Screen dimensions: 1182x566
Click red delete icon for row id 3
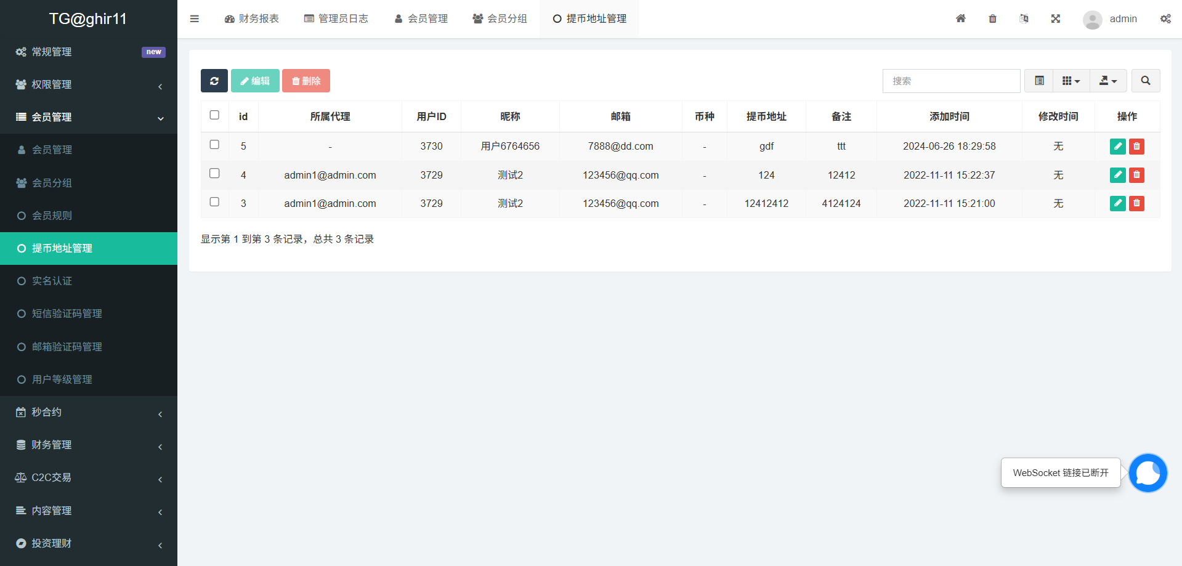1136,203
